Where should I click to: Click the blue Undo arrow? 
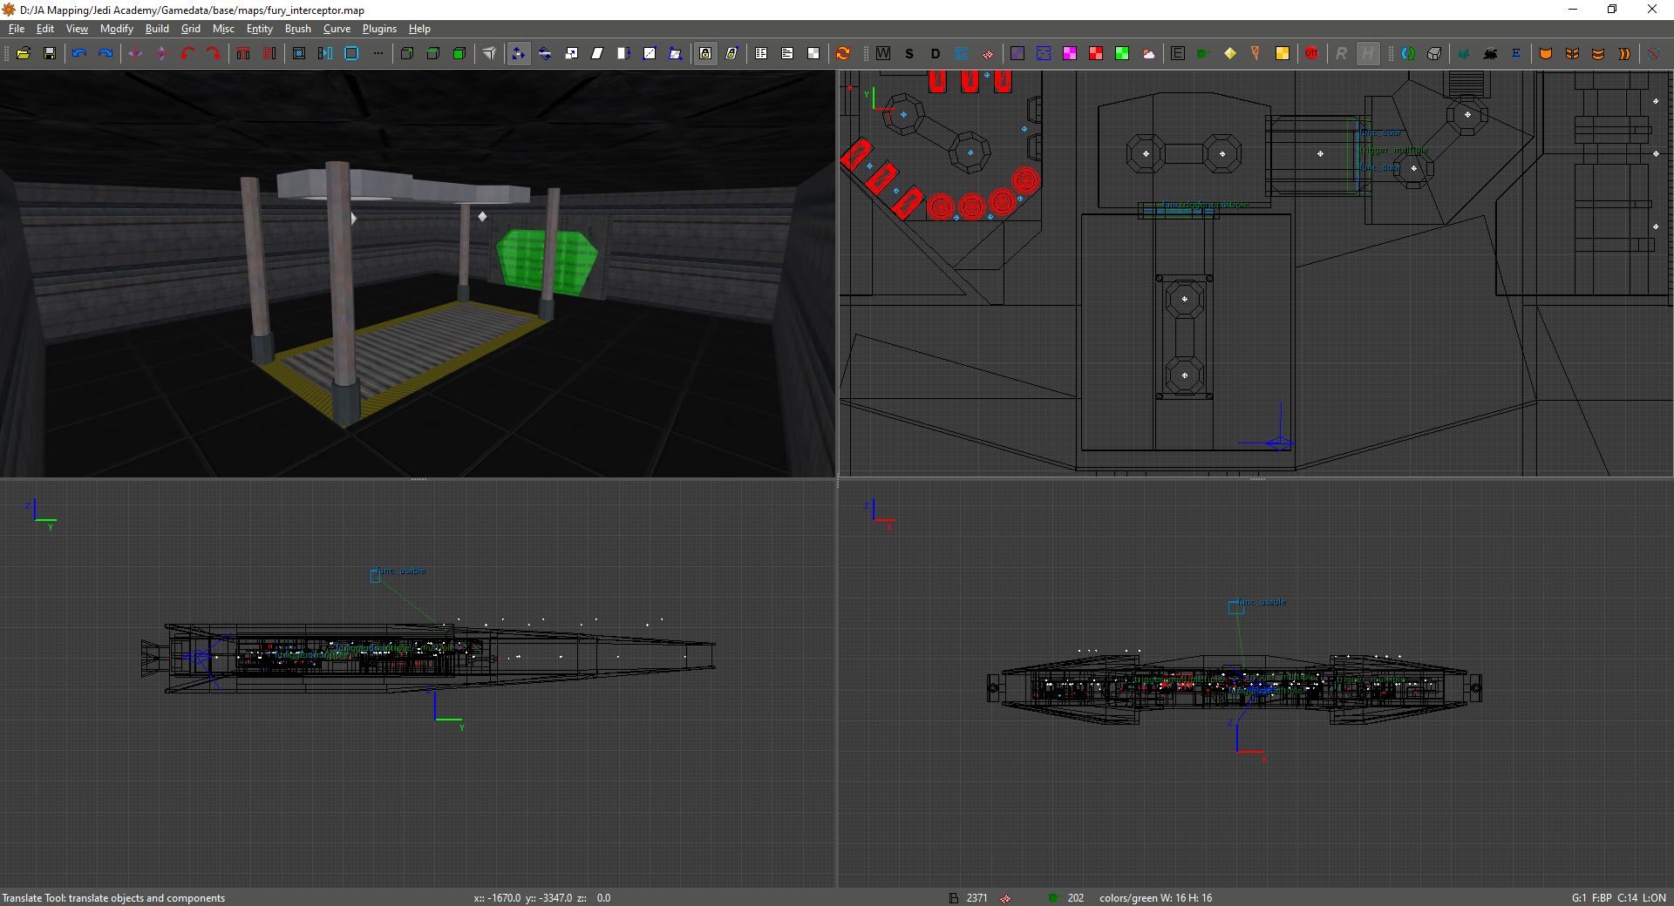[x=79, y=53]
